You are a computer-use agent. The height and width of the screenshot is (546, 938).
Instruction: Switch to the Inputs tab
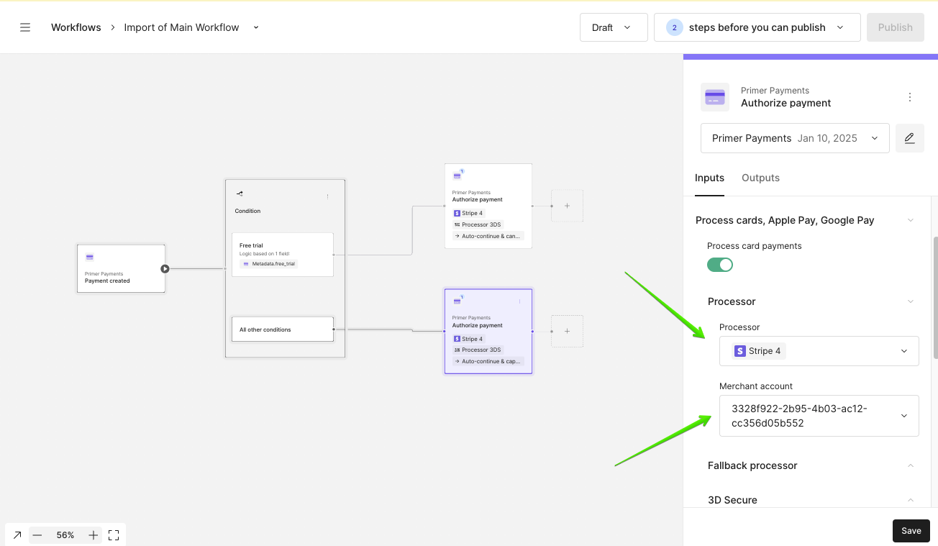[709, 178]
